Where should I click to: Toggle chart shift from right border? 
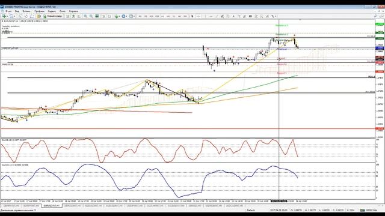109,16
